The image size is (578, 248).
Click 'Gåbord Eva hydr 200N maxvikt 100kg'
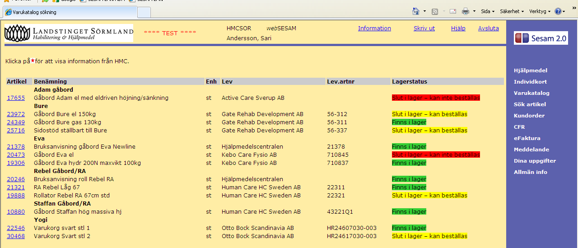[x=87, y=163]
